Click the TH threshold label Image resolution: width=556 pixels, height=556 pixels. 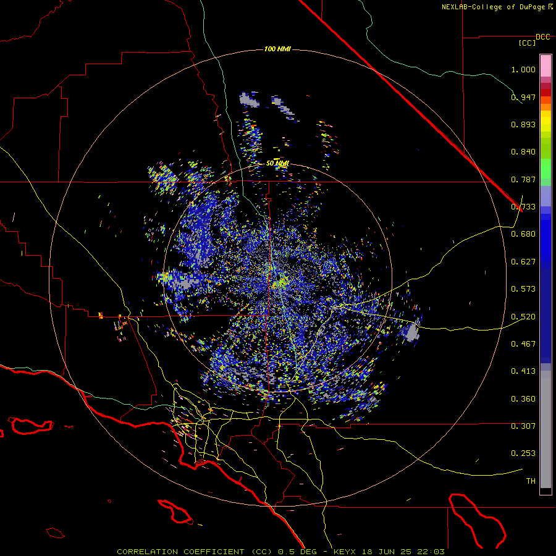pyautogui.click(x=531, y=481)
